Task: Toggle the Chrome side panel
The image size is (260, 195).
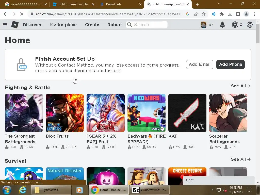Action: [238, 14]
